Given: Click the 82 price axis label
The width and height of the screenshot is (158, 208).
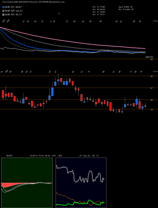Looking at the screenshot, I should click(x=151, y=100).
